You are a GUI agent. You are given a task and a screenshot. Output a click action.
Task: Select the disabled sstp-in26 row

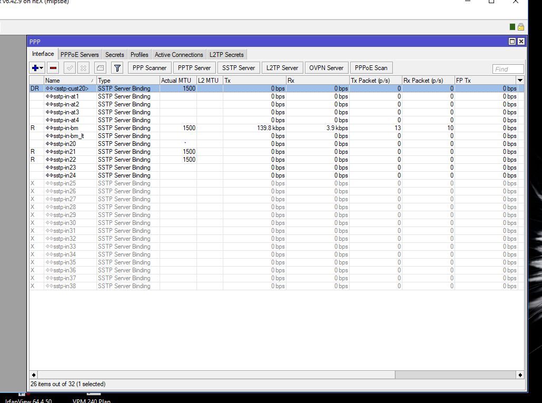tap(277, 191)
